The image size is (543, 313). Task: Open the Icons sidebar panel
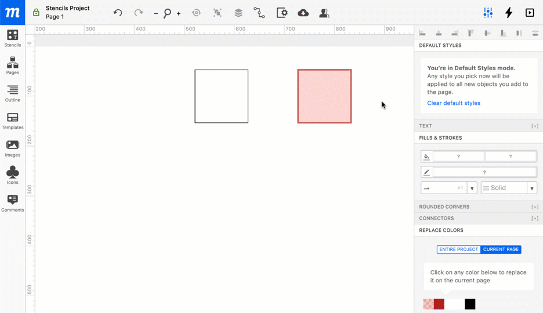(x=13, y=175)
